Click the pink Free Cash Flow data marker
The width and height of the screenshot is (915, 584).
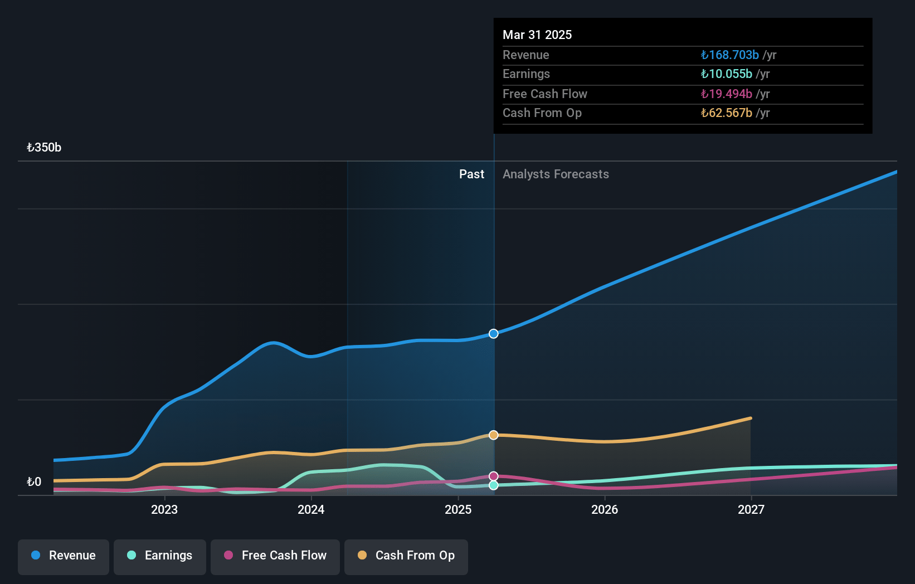(x=494, y=476)
